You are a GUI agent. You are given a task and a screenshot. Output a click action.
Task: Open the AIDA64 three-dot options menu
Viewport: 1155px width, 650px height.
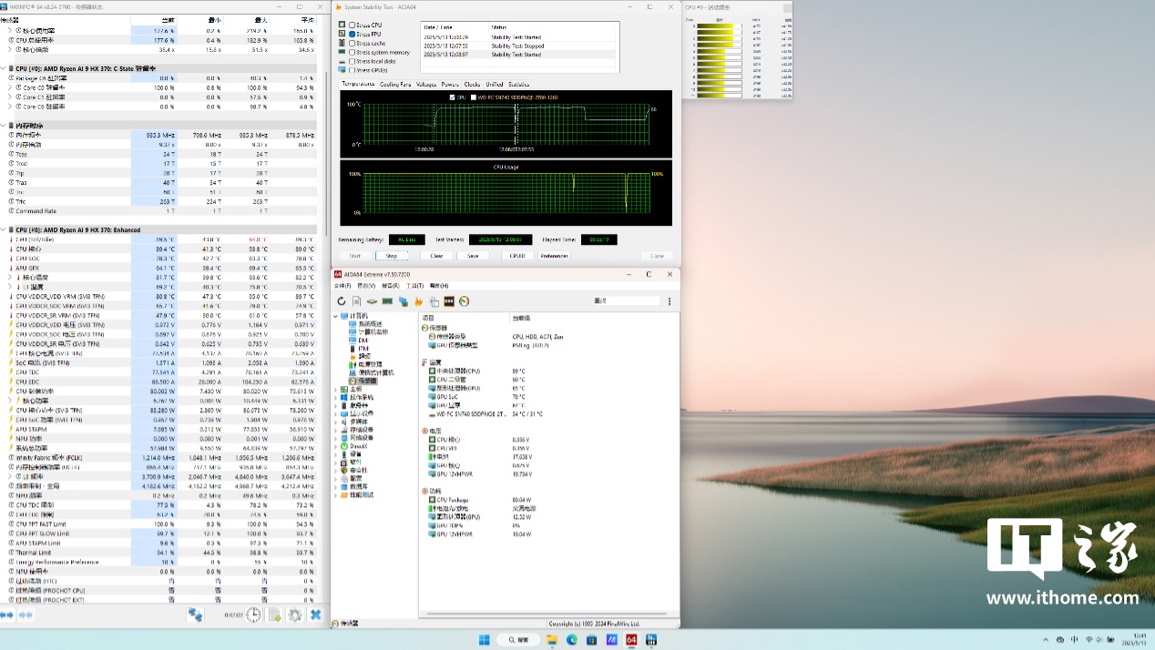[669, 301]
